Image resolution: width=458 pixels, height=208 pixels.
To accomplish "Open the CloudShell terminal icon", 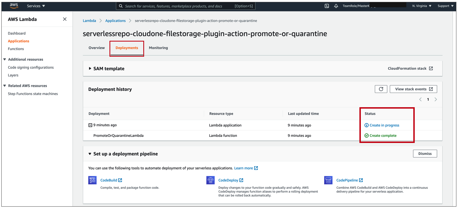I will pos(327,6).
